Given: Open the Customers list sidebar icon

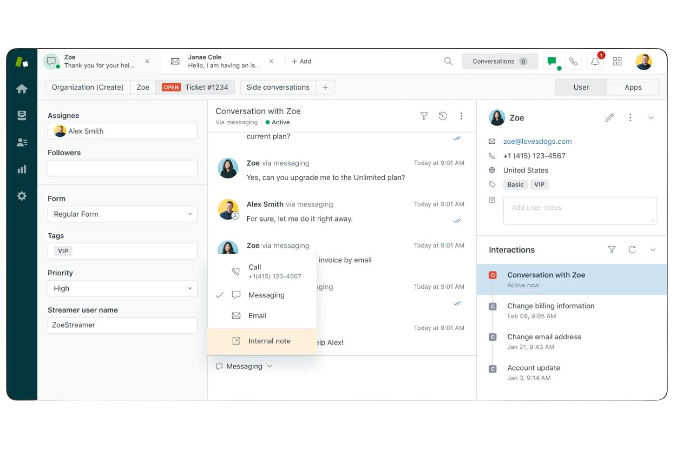Looking at the screenshot, I should 21,142.
